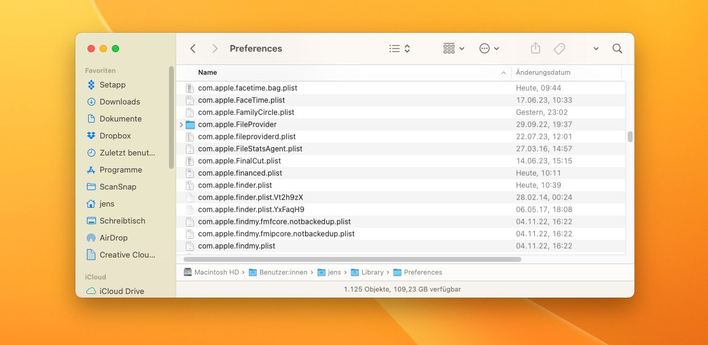The height and width of the screenshot is (345, 708).
Task: Sort by the Name column header
Action: [208, 72]
